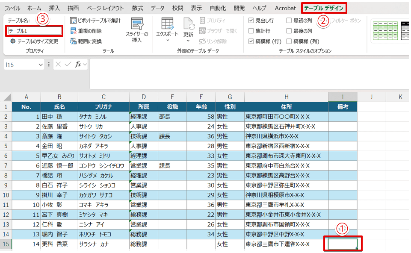Edit the table name field テーブル1
Image resolution: width=411 pixels, height=253 pixels.
[33, 31]
